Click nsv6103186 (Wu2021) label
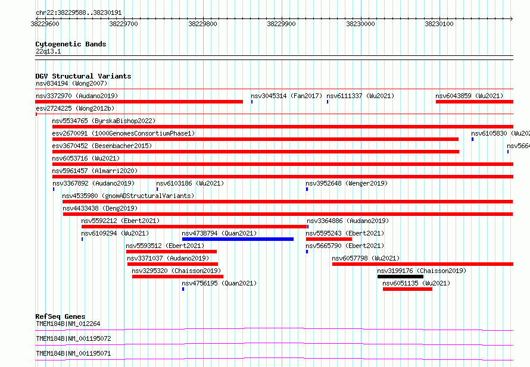Viewport: 530px width, 367px height. point(190,183)
